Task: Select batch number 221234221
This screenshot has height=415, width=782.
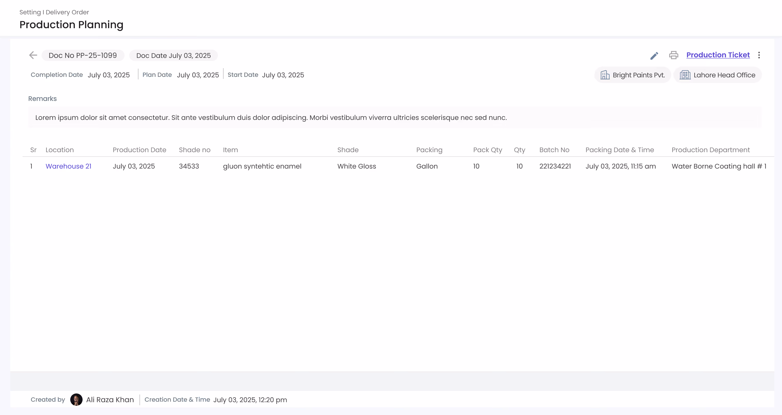Action: click(x=555, y=166)
